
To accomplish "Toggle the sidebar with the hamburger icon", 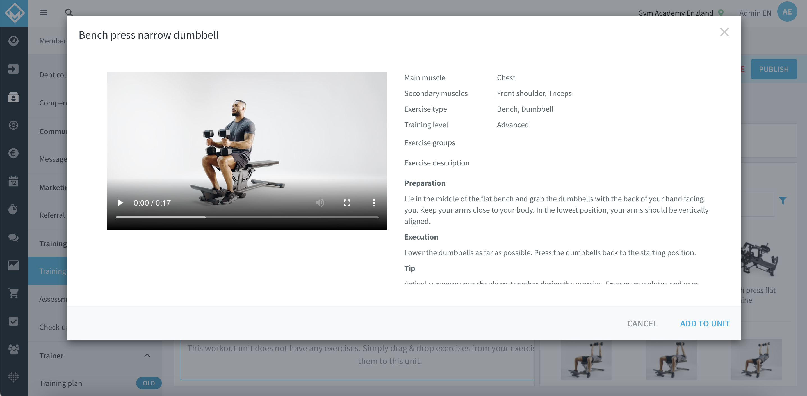I will 44,13.
